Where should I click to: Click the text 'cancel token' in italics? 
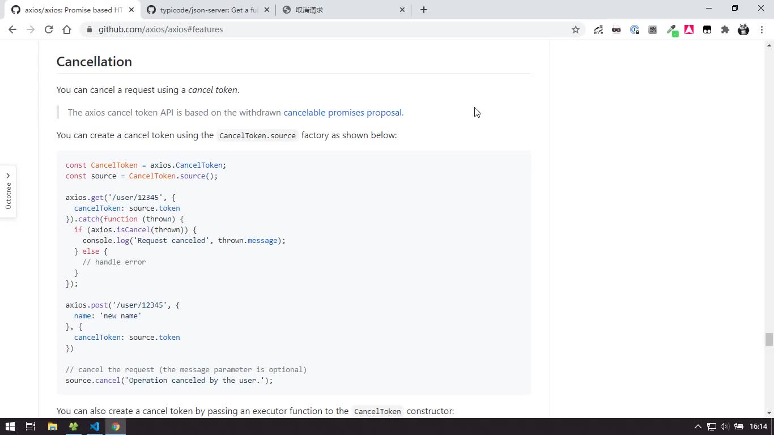click(212, 90)
